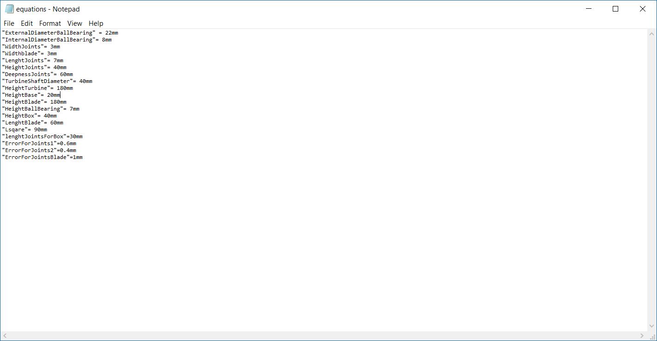Screen dimensions: 657x341
Task: Click the Lsqare equation line
Action: point(24,130)
